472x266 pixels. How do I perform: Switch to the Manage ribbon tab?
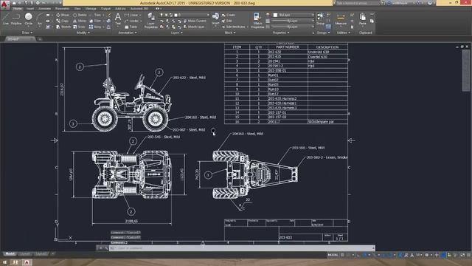[x=91, y=9]
